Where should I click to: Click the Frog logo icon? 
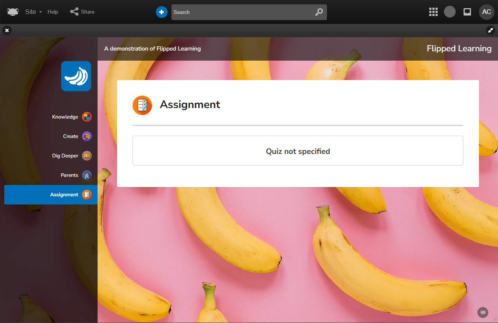13,12
